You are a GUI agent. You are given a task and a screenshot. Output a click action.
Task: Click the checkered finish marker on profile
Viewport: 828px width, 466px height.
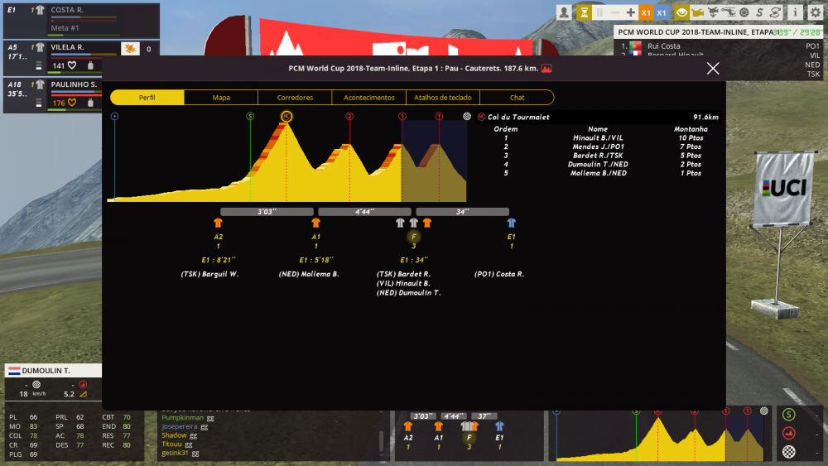[x=467, y=116]
